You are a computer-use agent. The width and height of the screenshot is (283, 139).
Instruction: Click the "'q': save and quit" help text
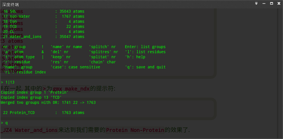point(145,67)
